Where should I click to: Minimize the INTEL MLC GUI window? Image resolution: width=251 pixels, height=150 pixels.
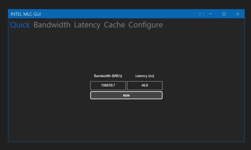[x=210, y=14]
